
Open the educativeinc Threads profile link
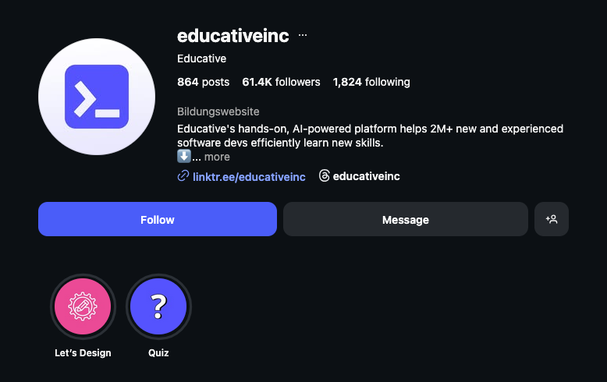pos(366,176)
